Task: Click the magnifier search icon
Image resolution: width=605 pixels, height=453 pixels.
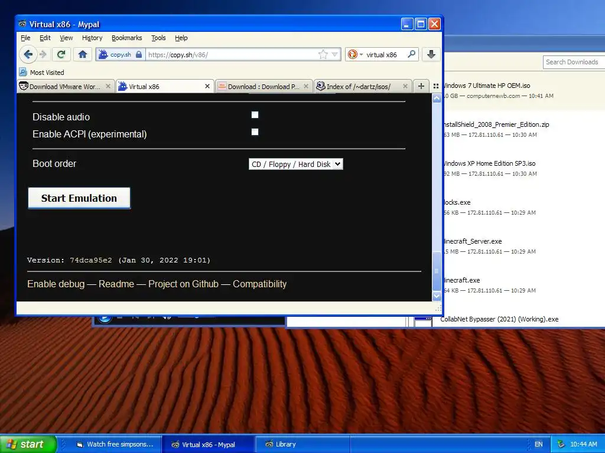Action: point(412,54)
